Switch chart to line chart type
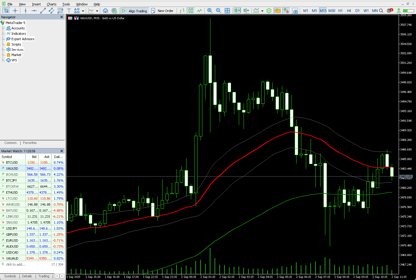 (199, 10)
